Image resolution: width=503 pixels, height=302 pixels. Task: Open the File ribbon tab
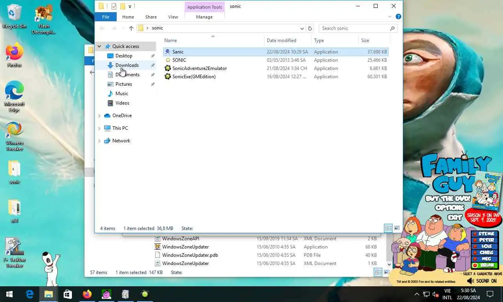[106, 17]
